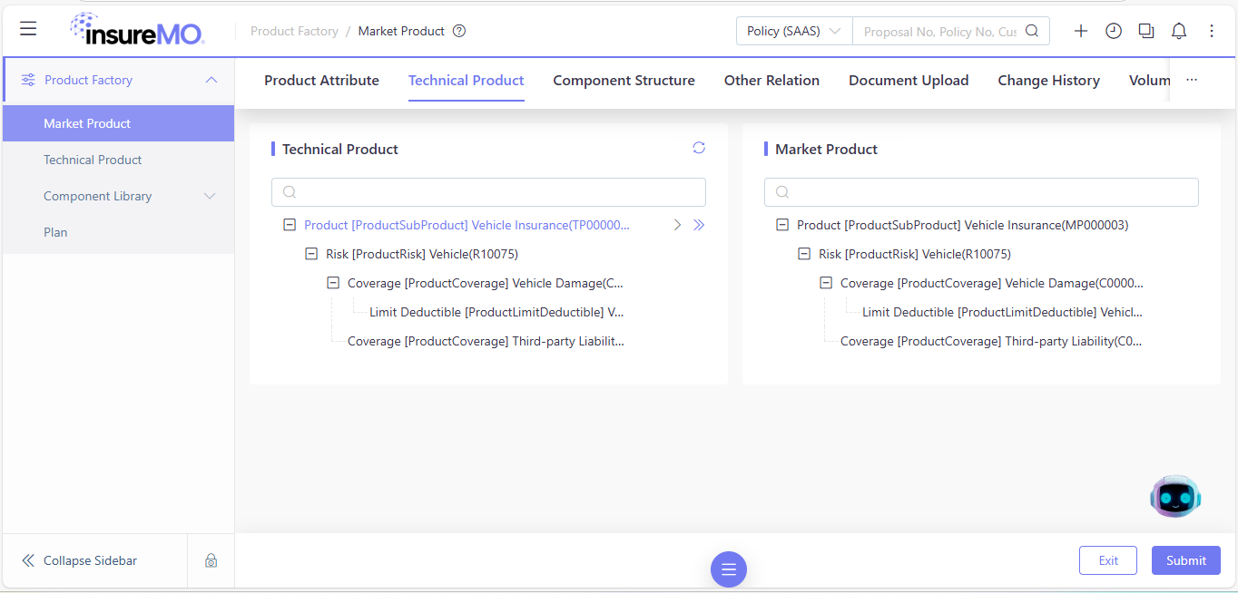Click the Collapse Sidebar label
The width and height of the screenshot is (1238, 593).
click(x=90, y=560)
